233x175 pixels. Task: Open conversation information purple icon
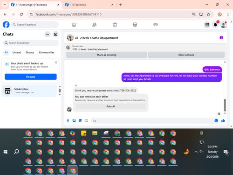pyautogui.click(x=221, y=38)
